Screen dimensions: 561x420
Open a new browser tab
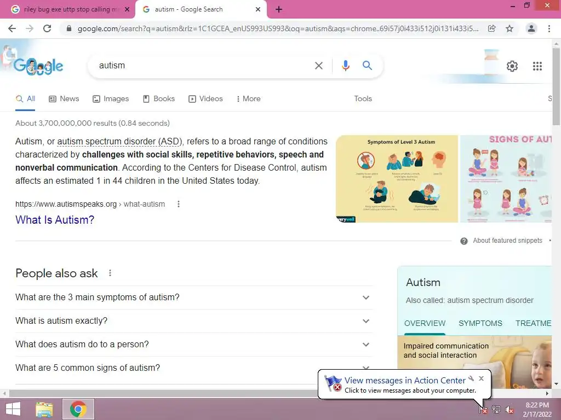point(279,9)
